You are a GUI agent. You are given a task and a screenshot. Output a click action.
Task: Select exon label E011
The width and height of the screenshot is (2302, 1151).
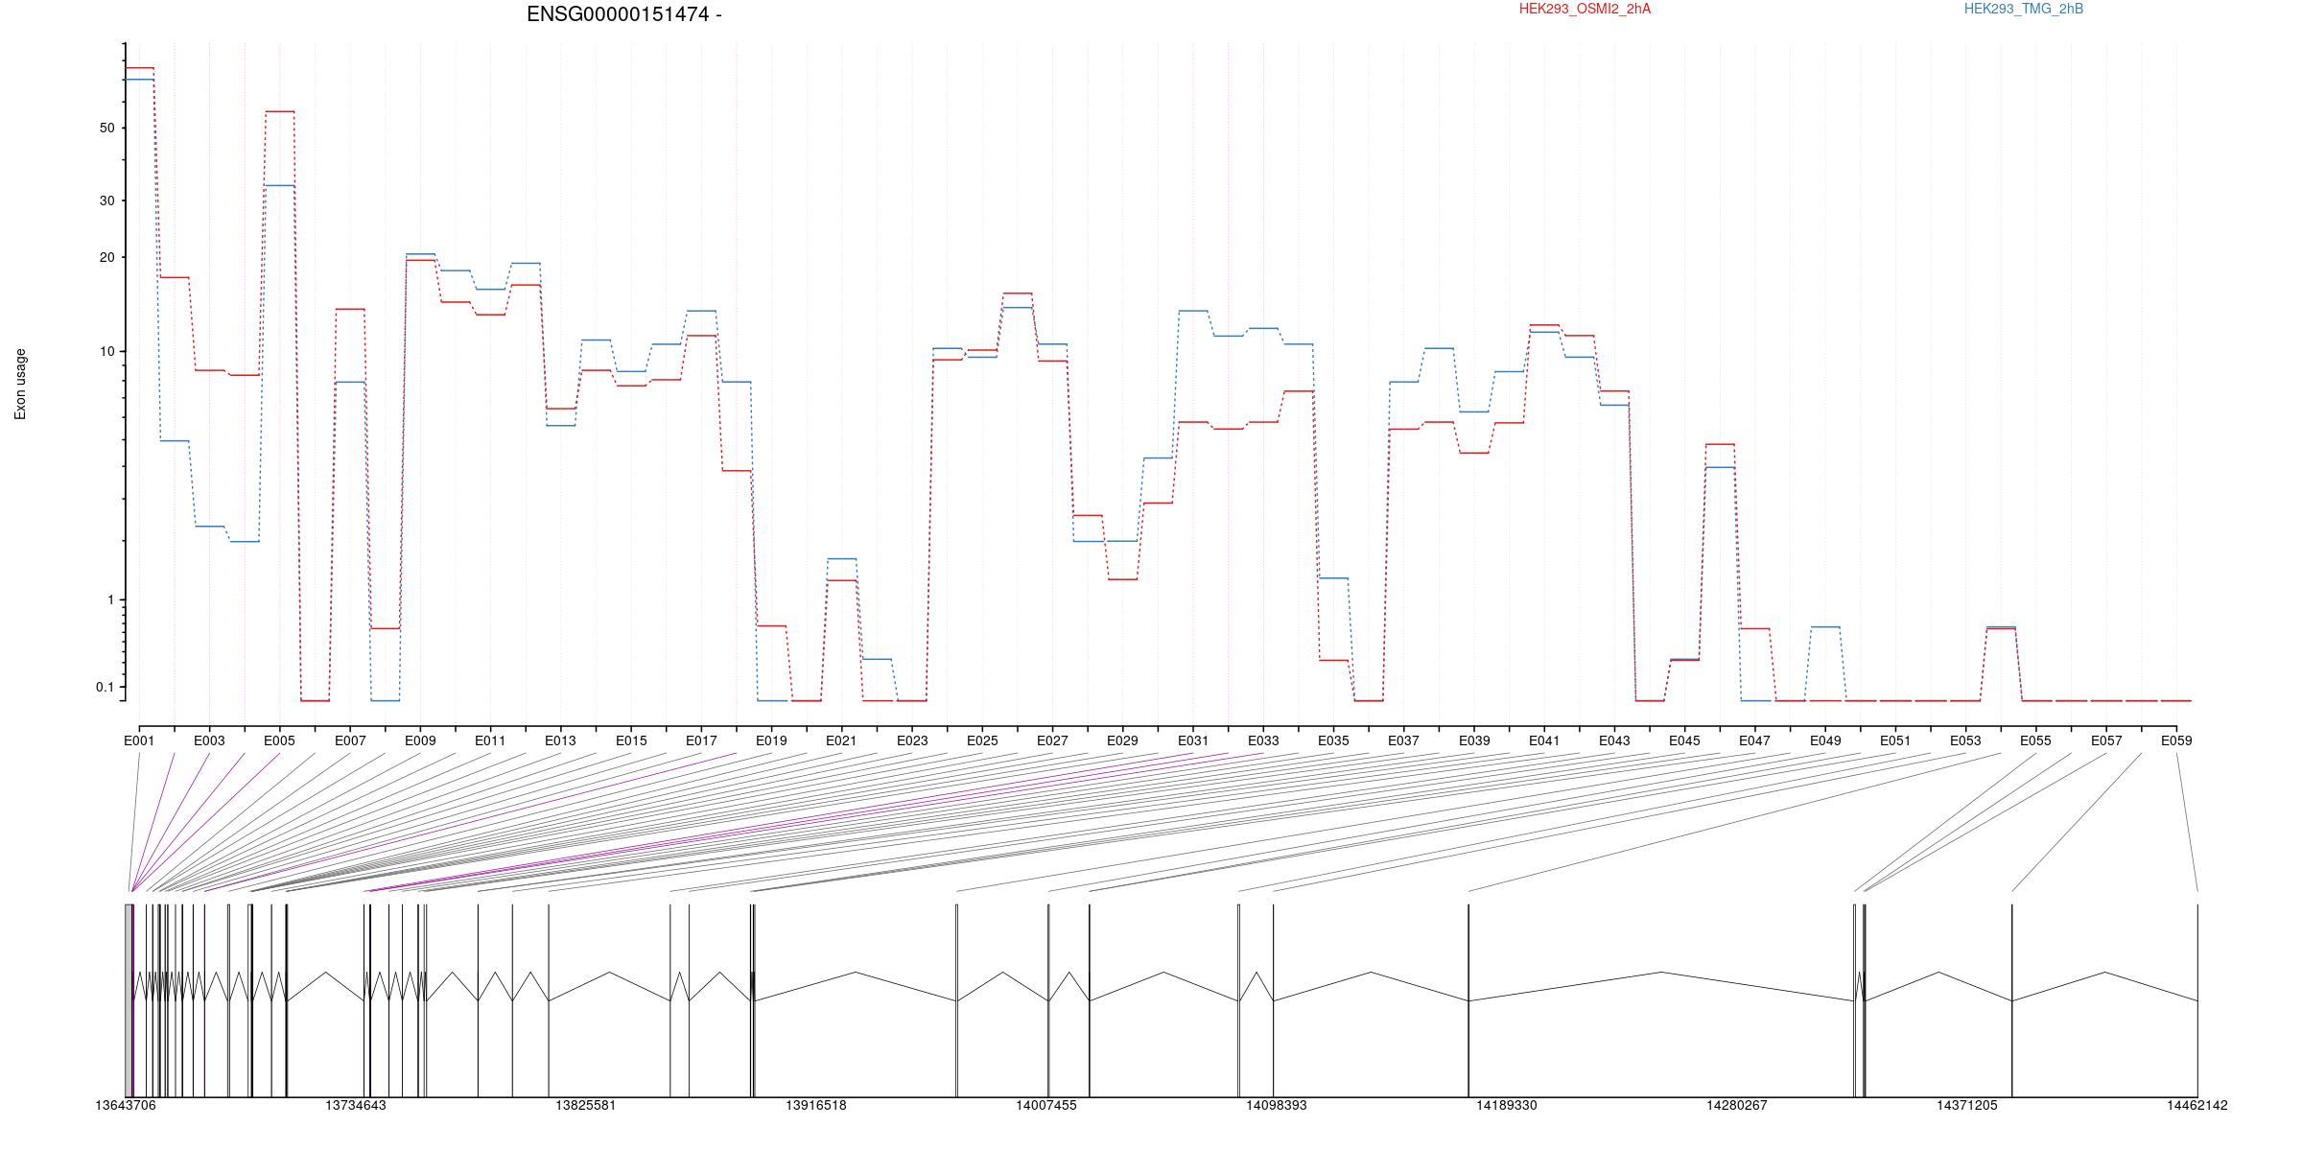coord(490,740)
